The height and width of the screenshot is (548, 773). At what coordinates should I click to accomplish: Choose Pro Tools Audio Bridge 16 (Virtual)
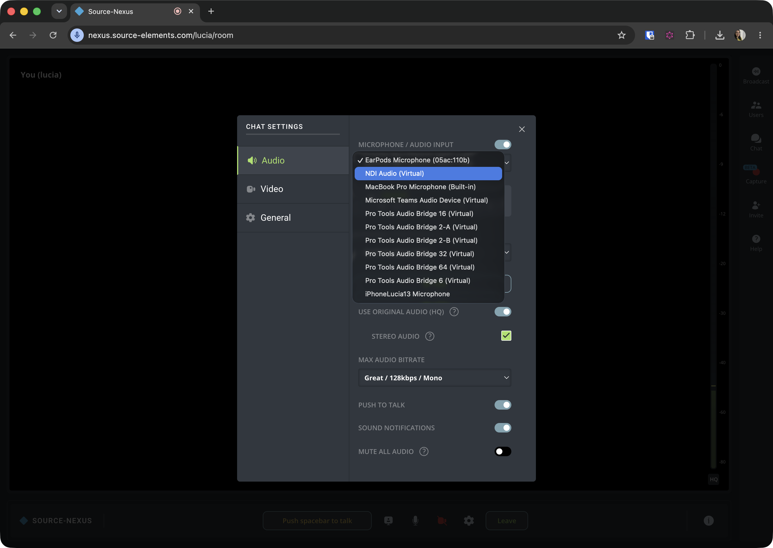point(428,214)
